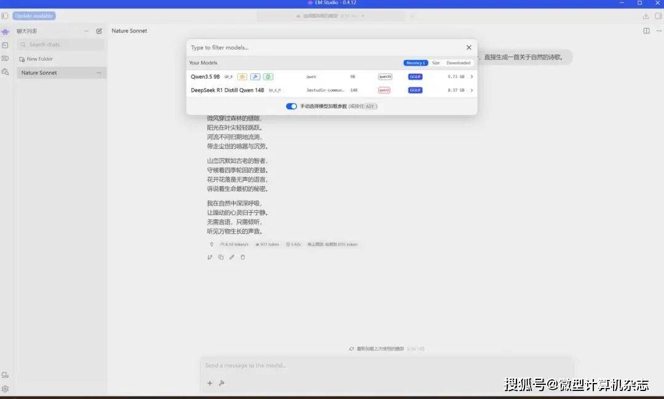Reload the last used model link

pos(386,349)
